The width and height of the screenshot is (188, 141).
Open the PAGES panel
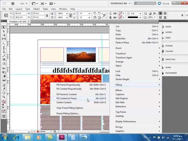[x=168, y=27]
